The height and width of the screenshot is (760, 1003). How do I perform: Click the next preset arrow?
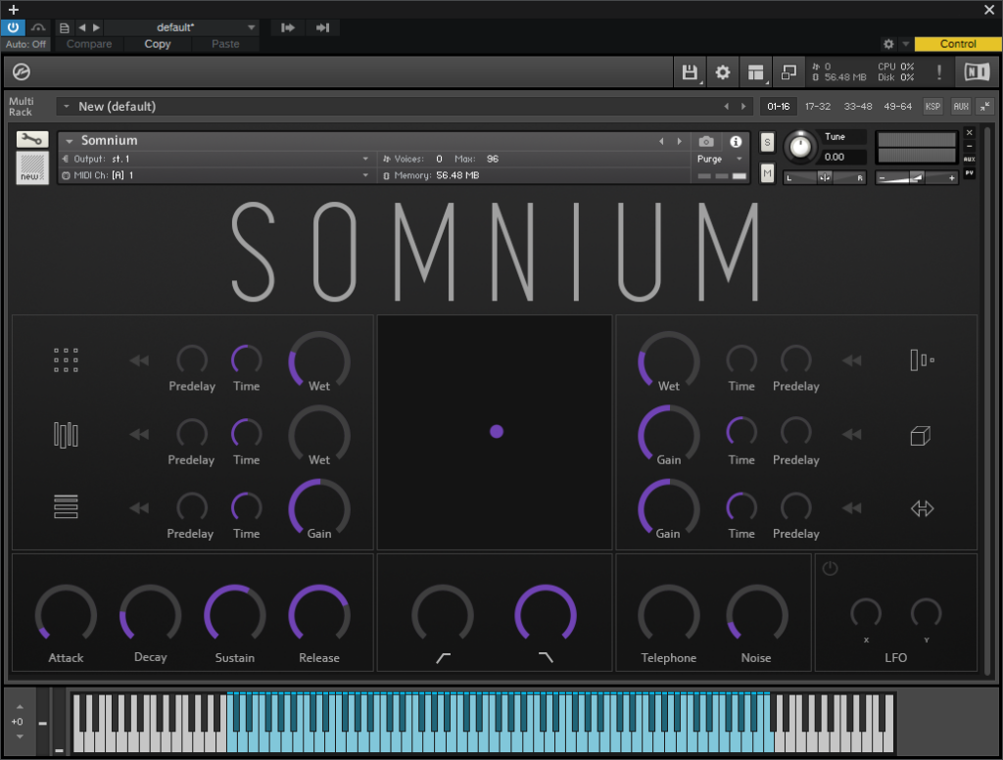click(x=96, y=27)
